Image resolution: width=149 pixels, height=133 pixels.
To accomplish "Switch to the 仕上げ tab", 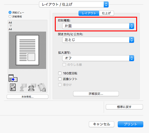I will (106, 13).
